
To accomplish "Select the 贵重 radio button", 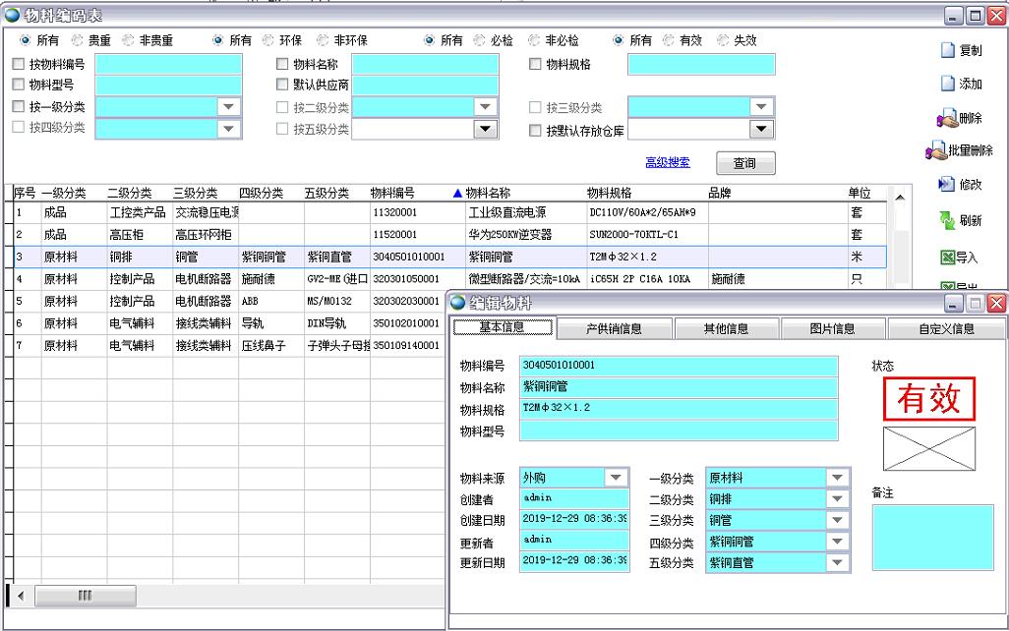I will click(x=77, y=41).
